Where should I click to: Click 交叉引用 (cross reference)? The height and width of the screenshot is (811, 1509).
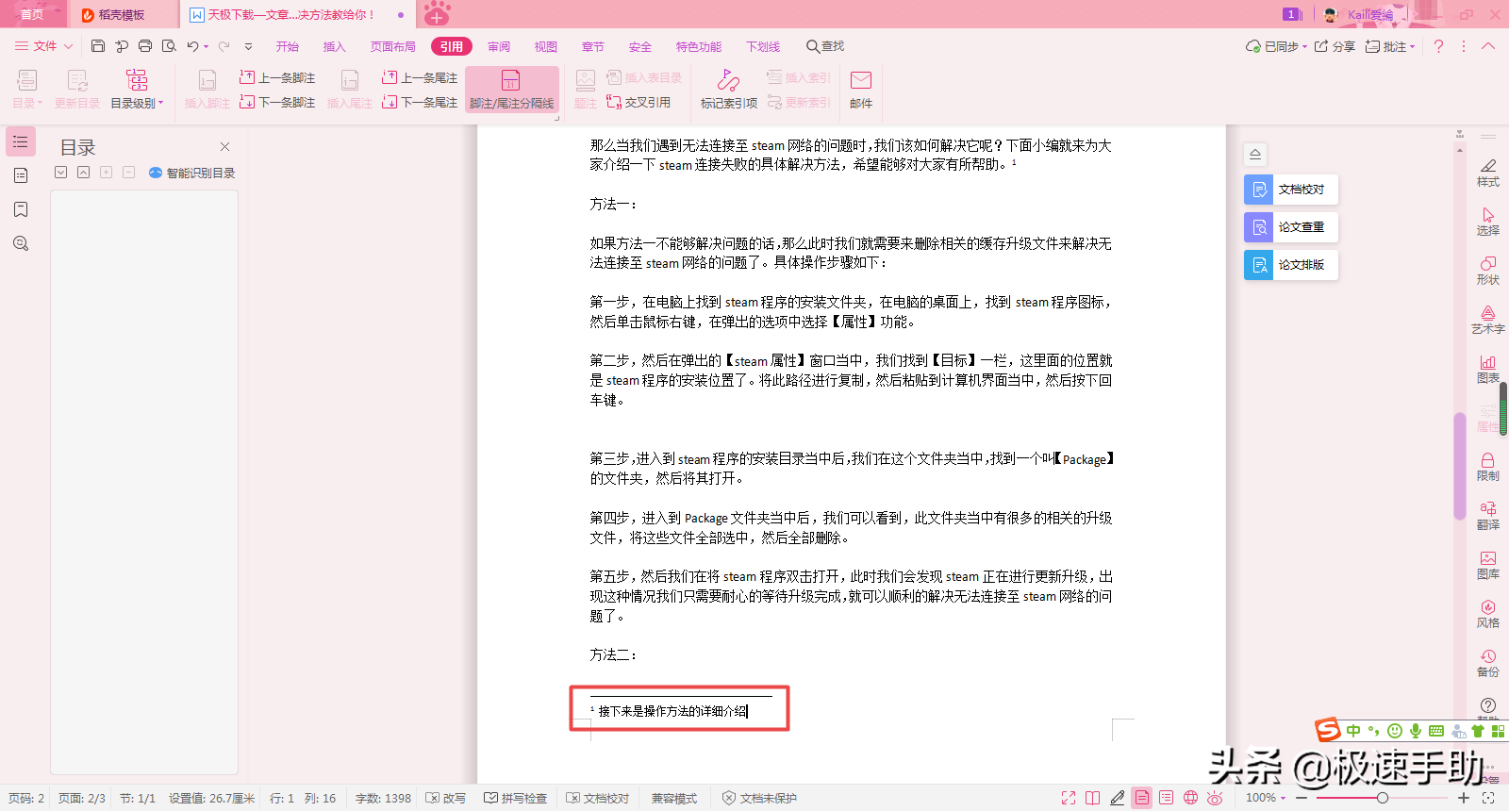coord(638,102)
